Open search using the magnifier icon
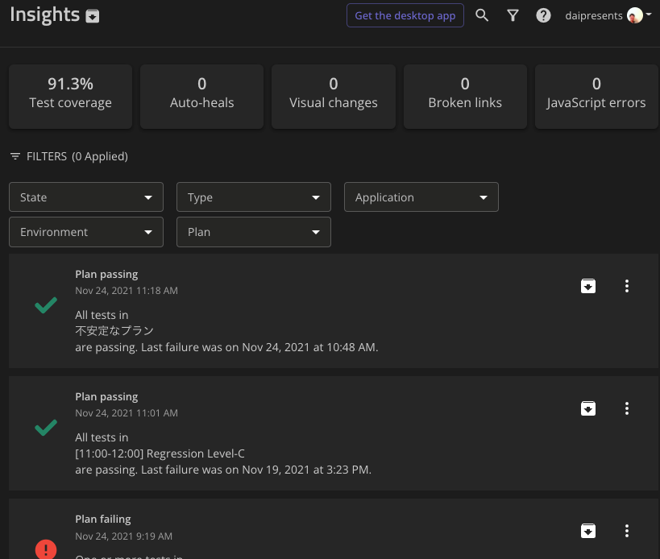The image size is (660, 559). pos(482,15)
